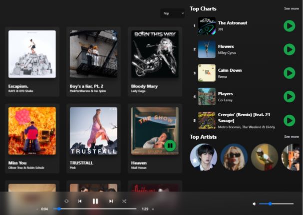Viewport: 303px width, 215px height.
Task: Play Creepin' (Remix) chart entry
Action: coord(290,120)
